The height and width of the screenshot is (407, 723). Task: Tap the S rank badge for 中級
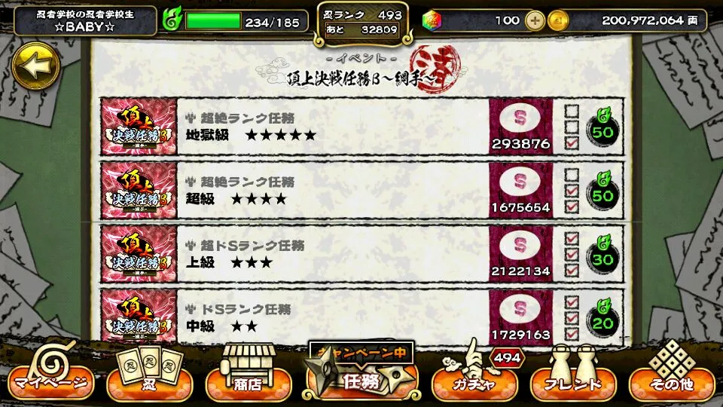coord(520,309)
